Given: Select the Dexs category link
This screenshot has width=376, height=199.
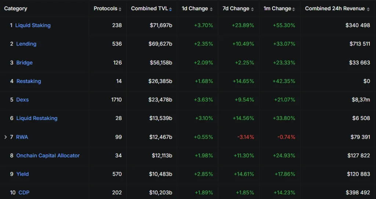Looking at the screenshot, I should (22, 99).
